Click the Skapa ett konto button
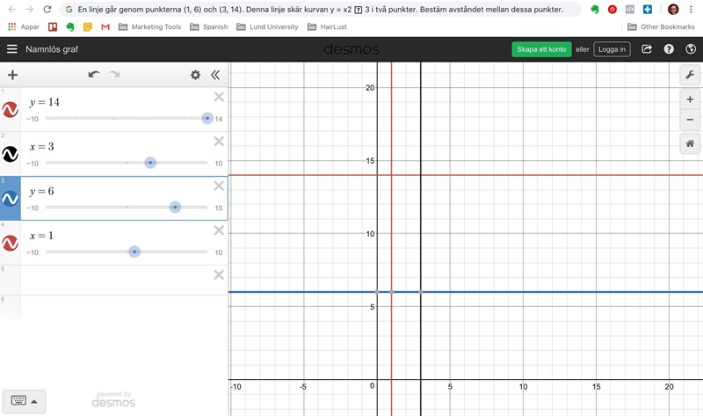The height and width of the screenshot is (416, 703). (541, 49)
